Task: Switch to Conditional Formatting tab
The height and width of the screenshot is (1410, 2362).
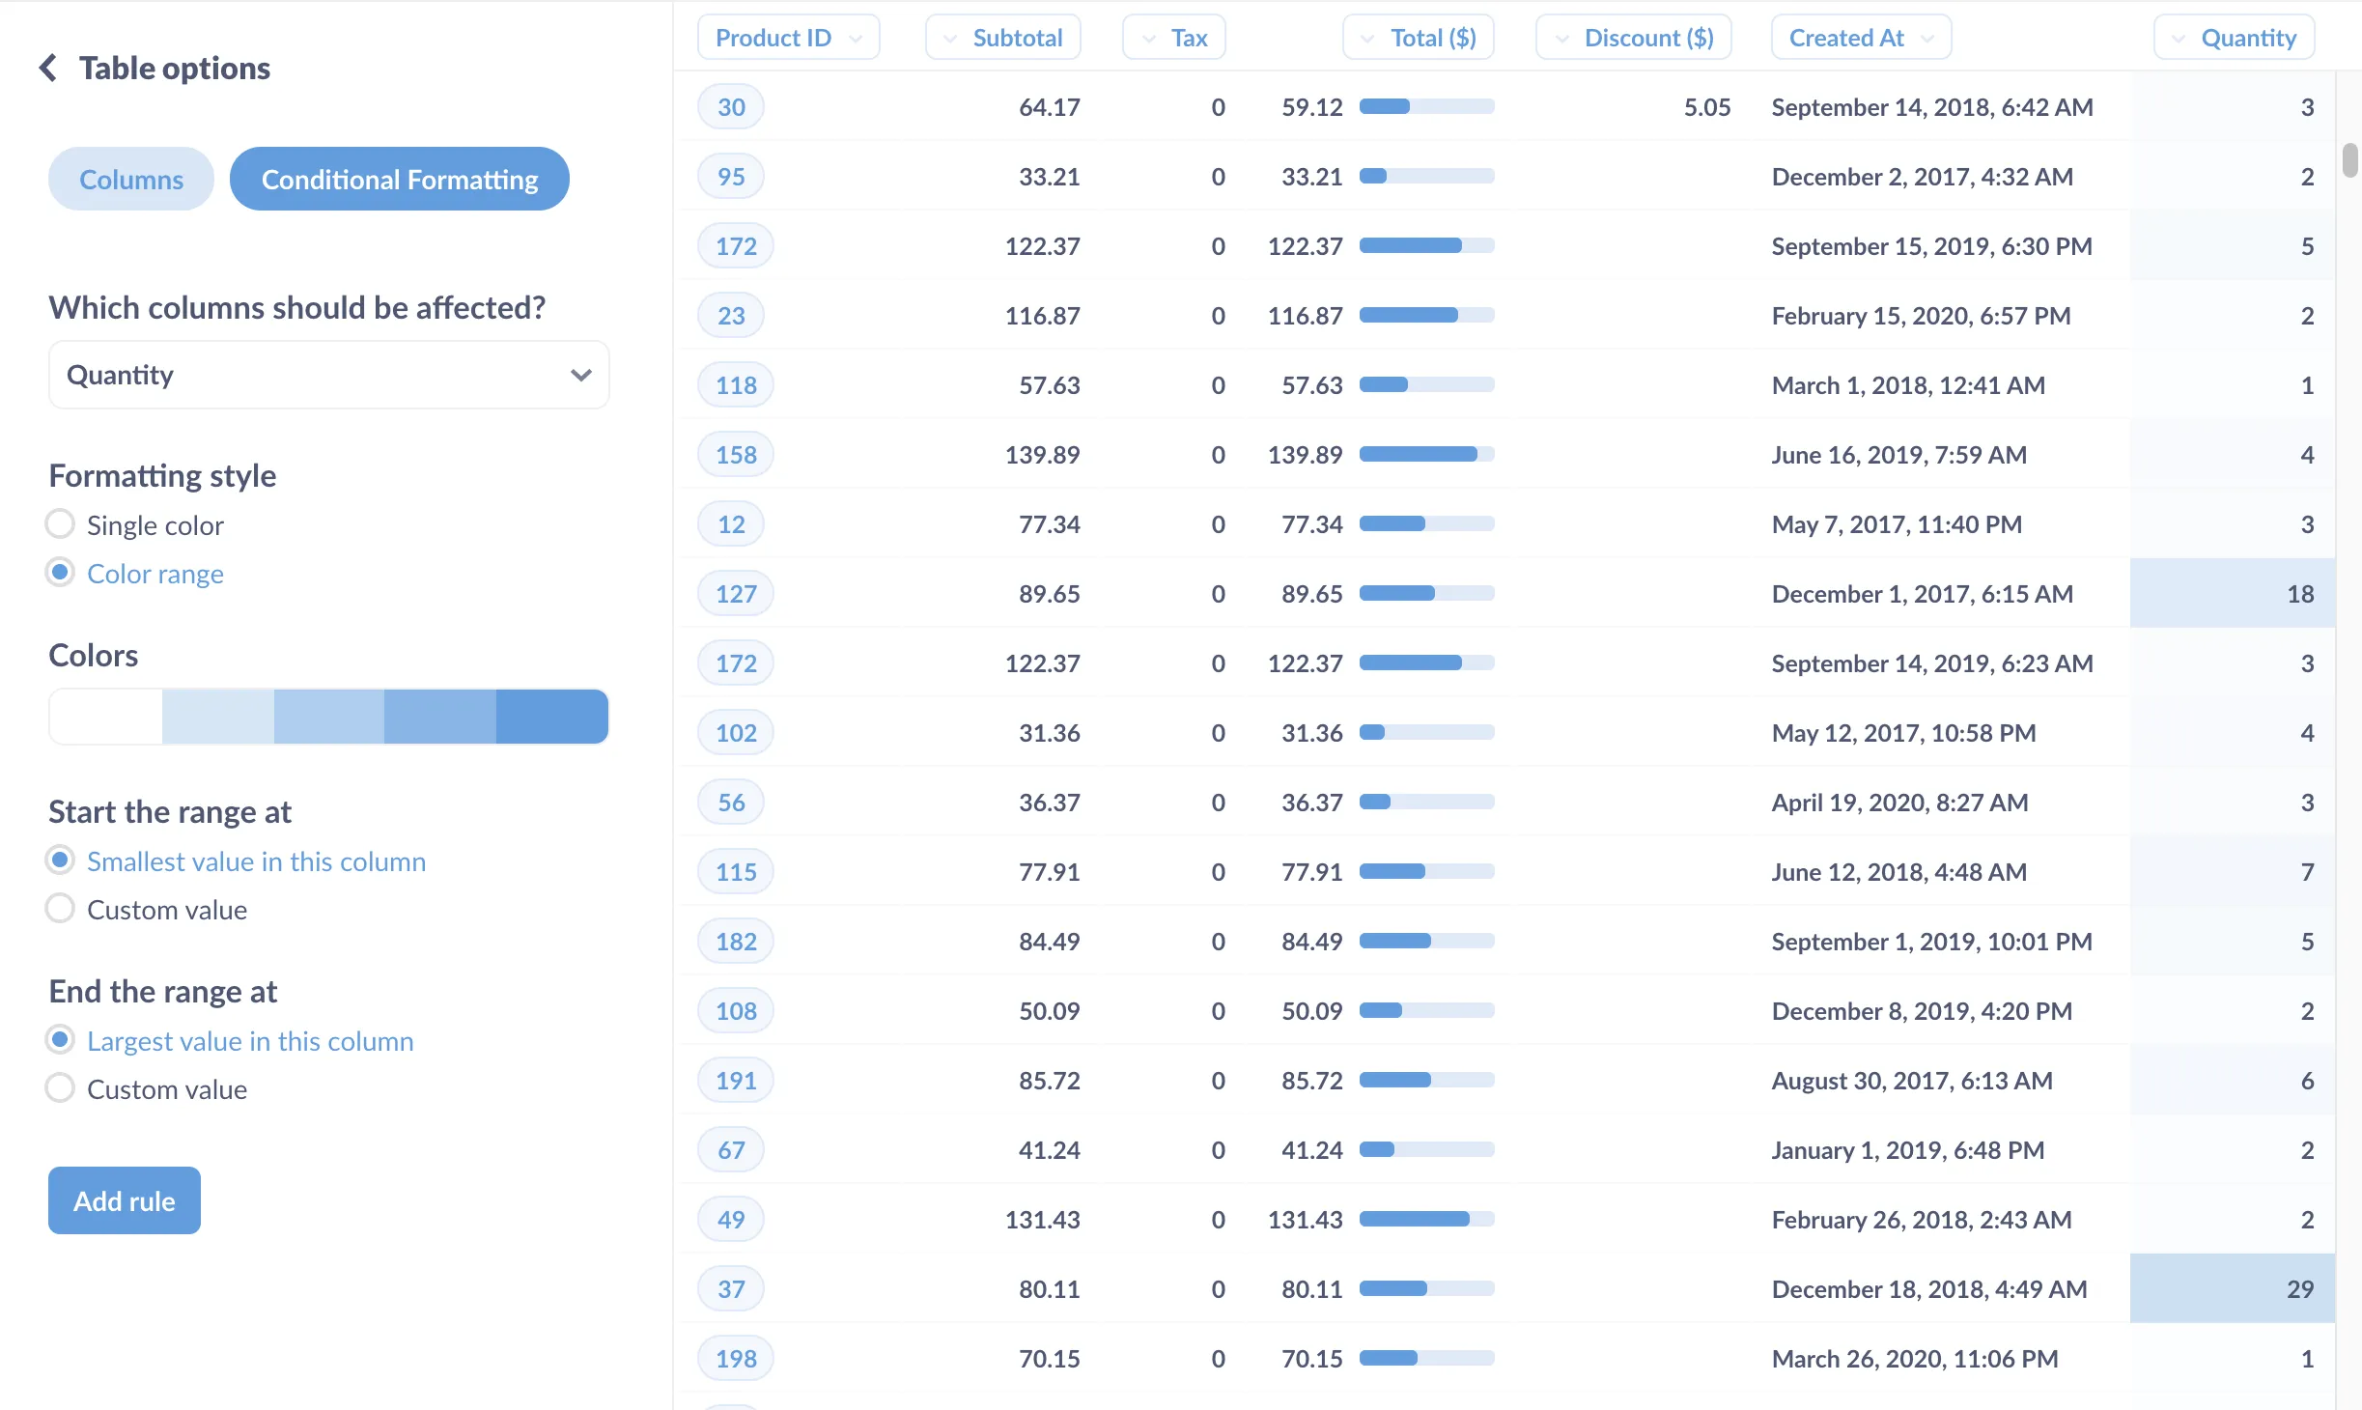Action: (x=400, y=180)
